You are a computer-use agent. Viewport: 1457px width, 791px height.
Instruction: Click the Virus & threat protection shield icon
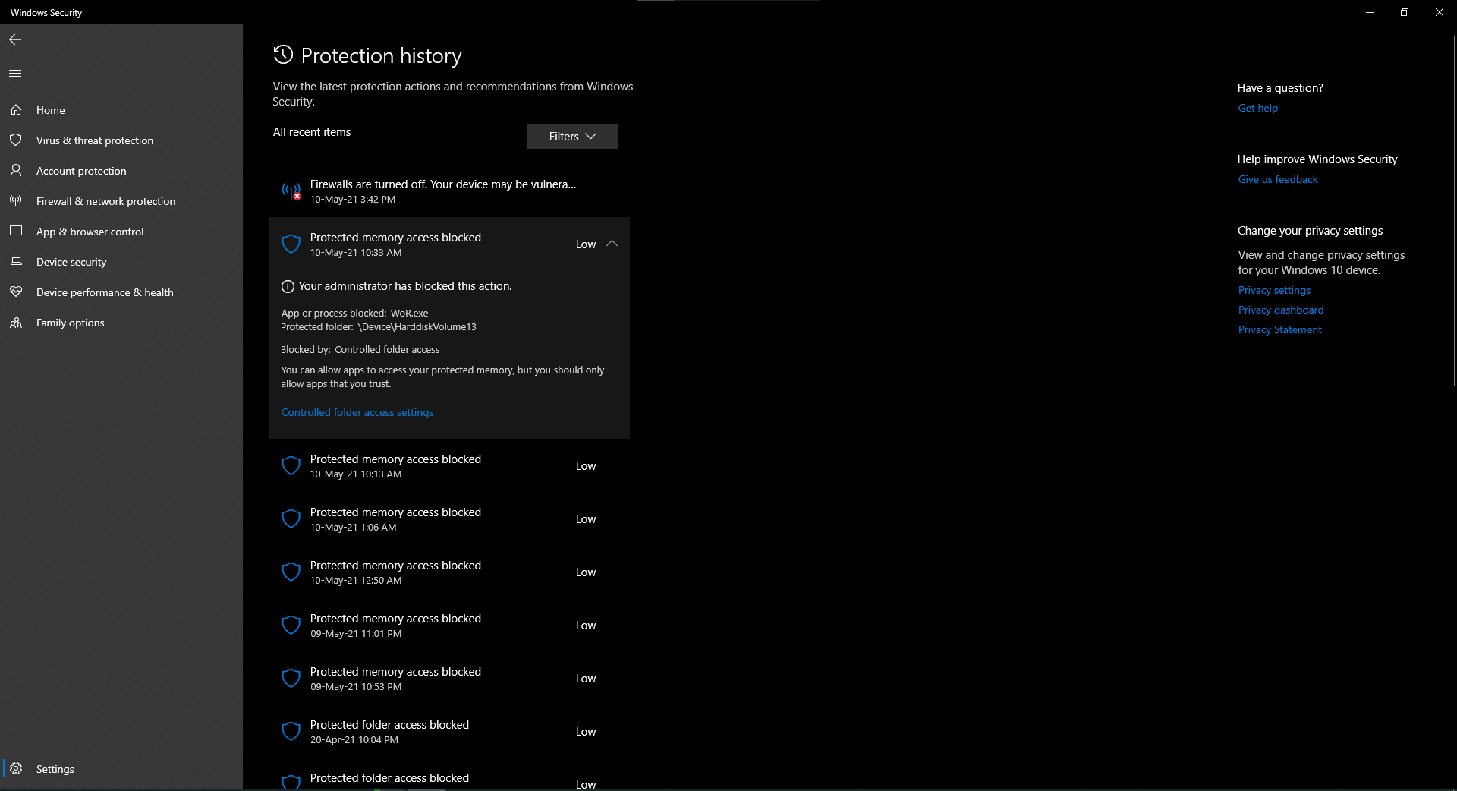click(x=16, y=140)
